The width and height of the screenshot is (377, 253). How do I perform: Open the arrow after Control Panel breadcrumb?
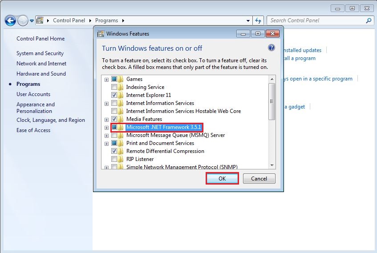90,20
